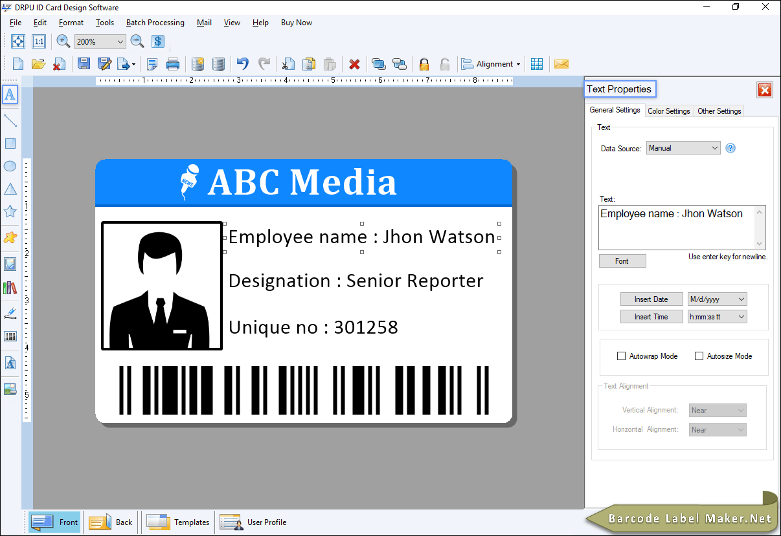Viewport: 781px width, 536px height.
Task: Click the Insert Date button
Action: point(651,299)
